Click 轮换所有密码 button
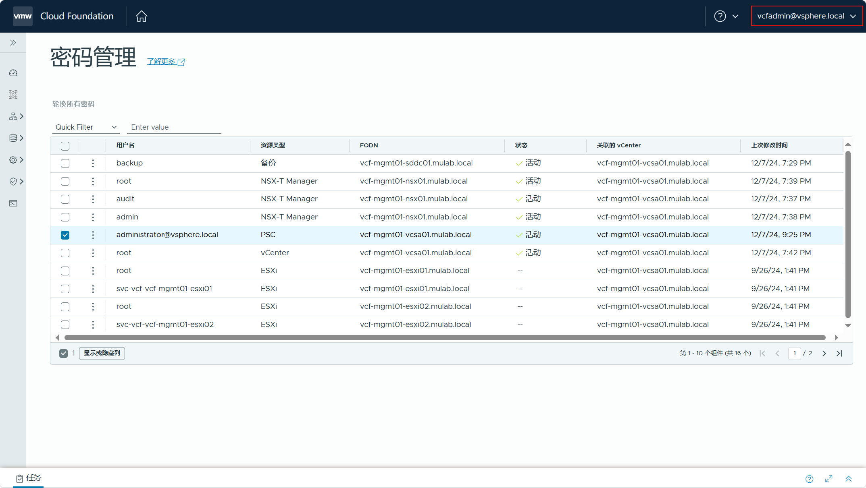 click(x=73, y=104)
